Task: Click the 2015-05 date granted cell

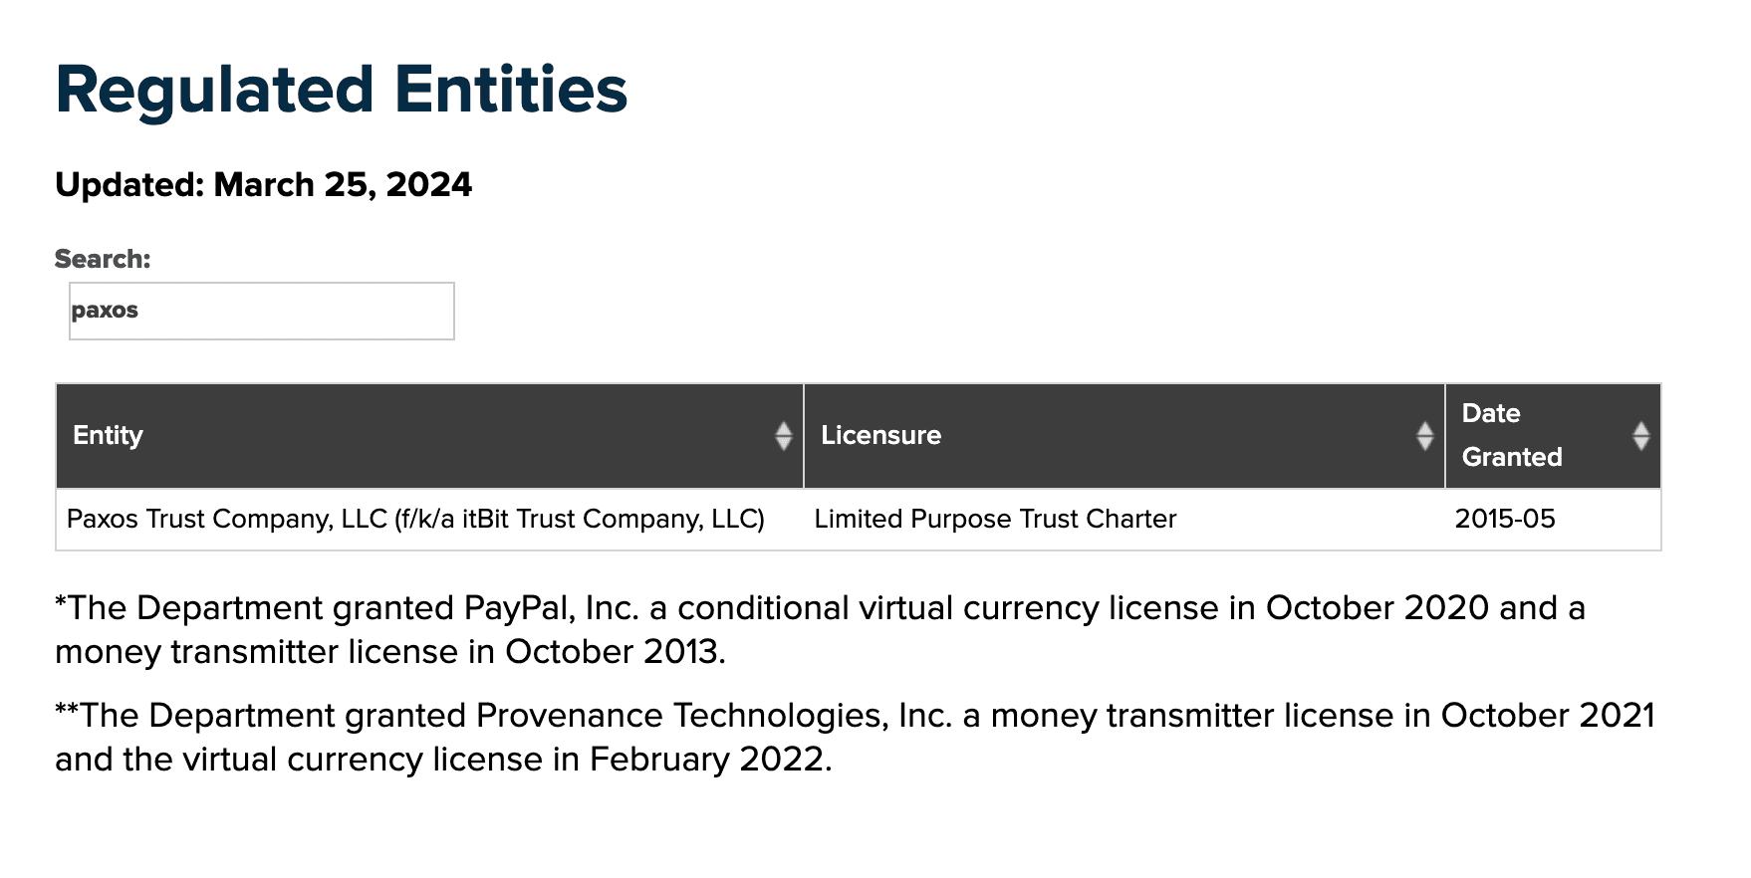Action: click(1504, 519)
